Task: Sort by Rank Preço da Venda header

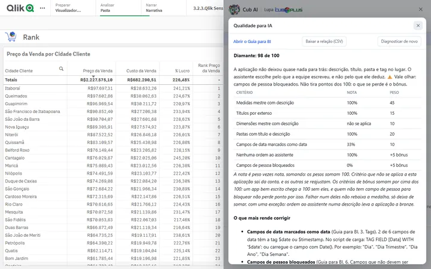Action: [209, 68]
